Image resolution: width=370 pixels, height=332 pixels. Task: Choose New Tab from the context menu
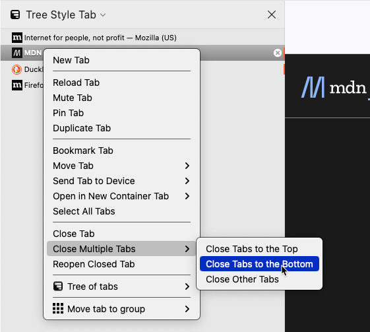[x=121, y=60]
